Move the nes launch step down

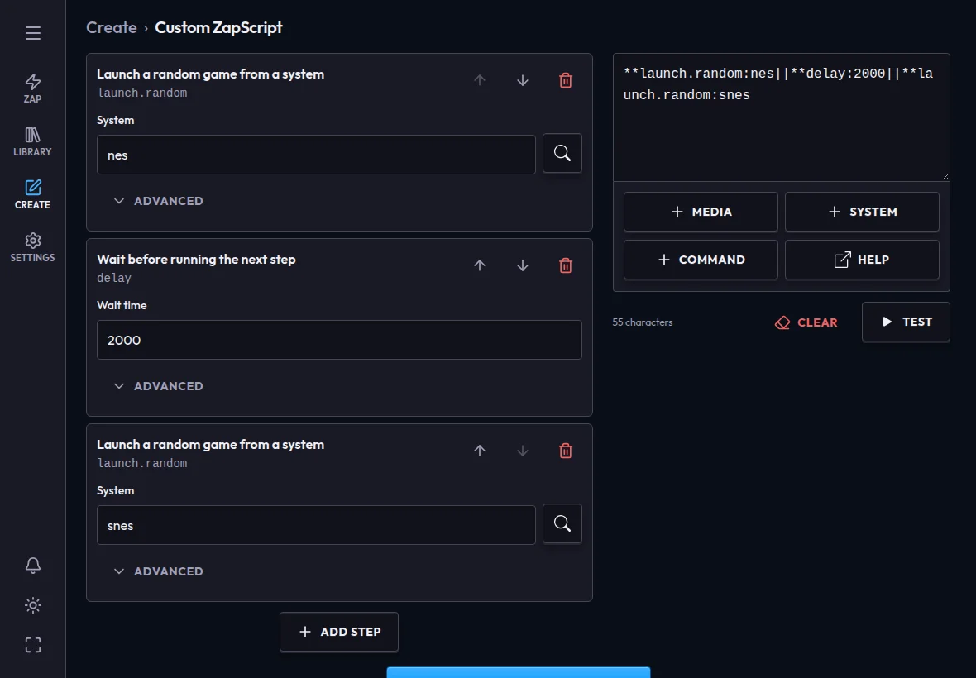pos(523,80)
